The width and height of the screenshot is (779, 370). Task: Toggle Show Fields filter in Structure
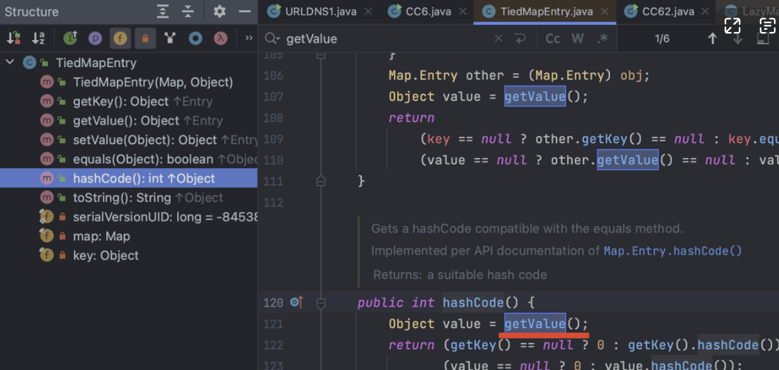119,38
